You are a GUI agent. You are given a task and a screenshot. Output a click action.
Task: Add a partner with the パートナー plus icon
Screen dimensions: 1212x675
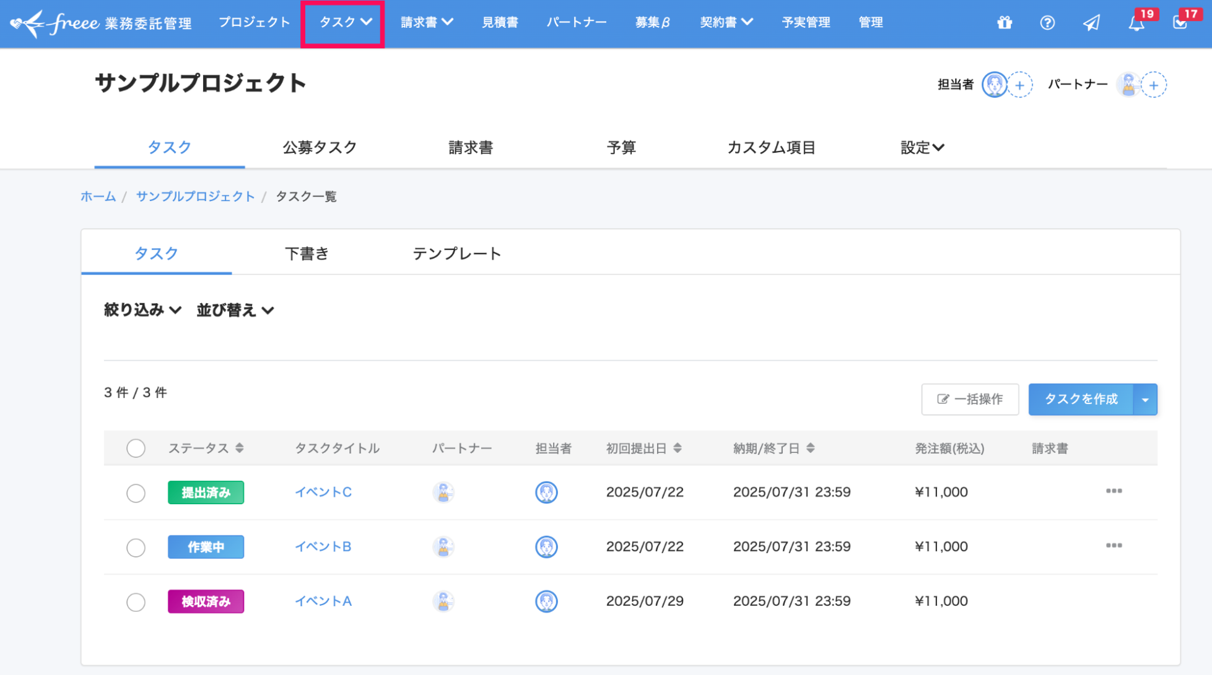[1154, 85]
